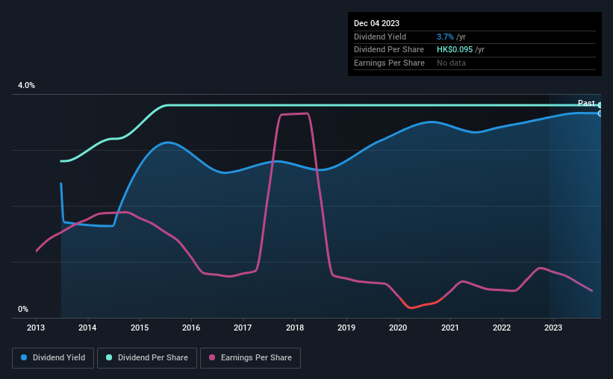The height and width of the screenshot is (379, 613).
Task: Select the 2020 label on the x-axis
Action: tap(398, 328)
